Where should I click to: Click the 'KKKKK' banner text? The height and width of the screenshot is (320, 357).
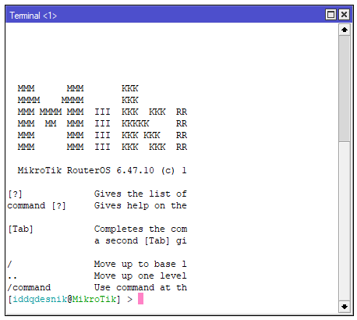[136, 123]
